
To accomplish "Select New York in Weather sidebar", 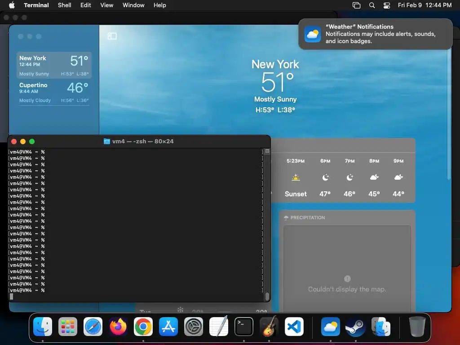I will 54,65.
